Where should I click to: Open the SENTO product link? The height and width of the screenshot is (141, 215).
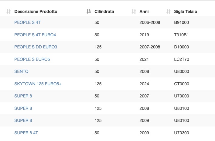point(21,71)
